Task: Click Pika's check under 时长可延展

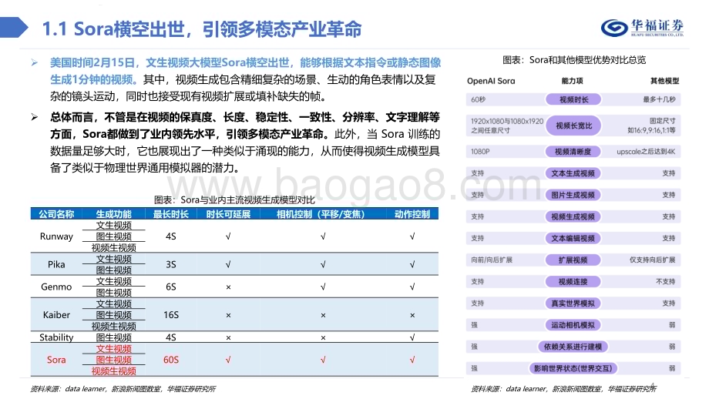Action: coord(228,264)
